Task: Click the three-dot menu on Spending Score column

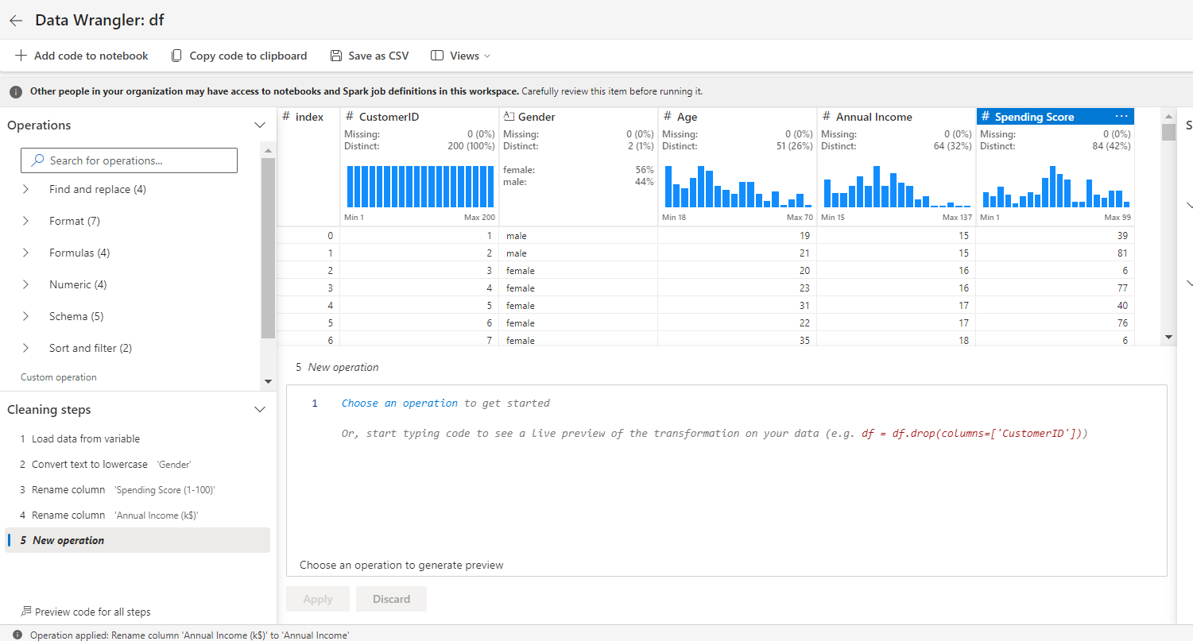Action: click(x=1121, y=116)
